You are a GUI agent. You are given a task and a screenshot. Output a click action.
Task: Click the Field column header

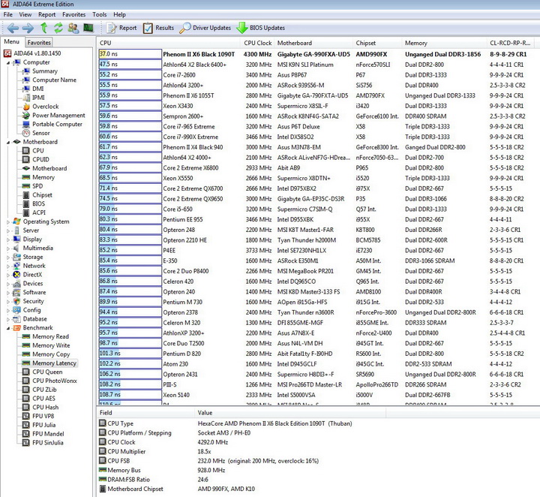click(x=145, y=413)
